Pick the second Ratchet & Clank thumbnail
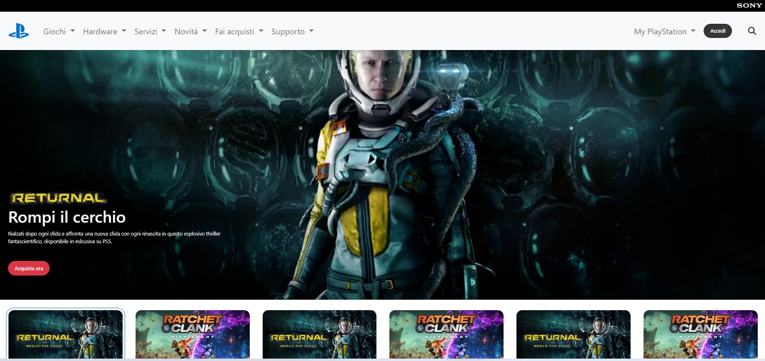 tap(446, 334)
